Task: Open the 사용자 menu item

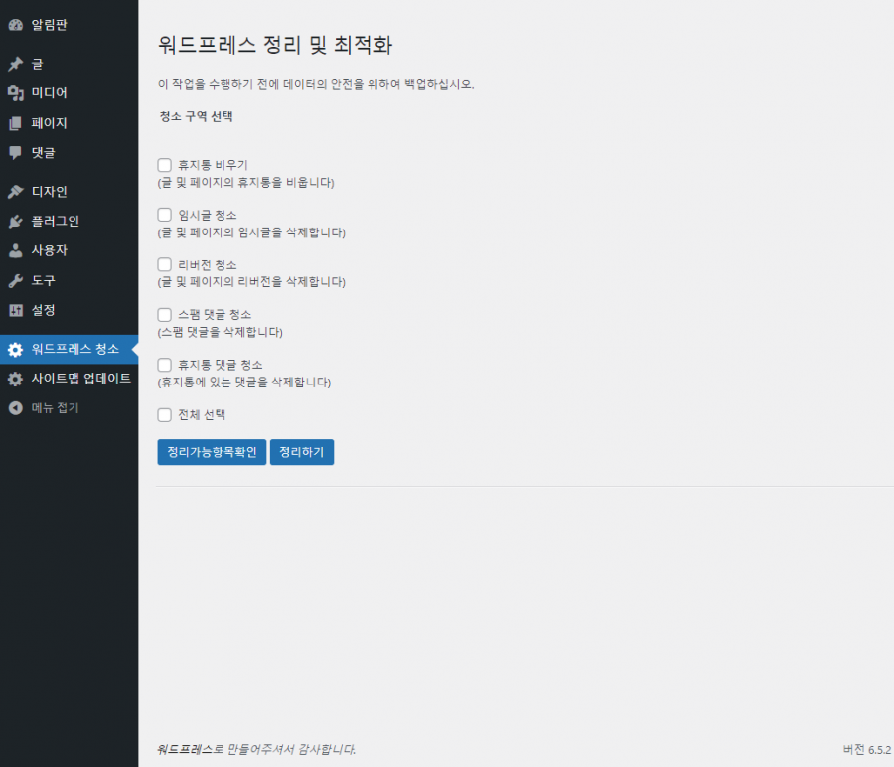Action: [69, 250]
